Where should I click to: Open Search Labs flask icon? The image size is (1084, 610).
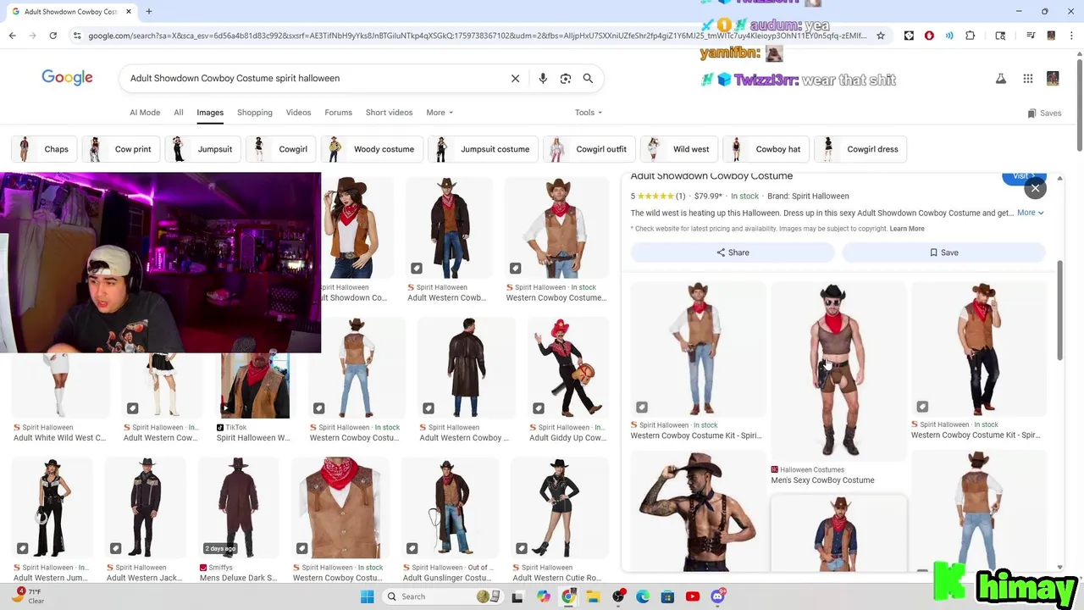tap(1000, 78)
